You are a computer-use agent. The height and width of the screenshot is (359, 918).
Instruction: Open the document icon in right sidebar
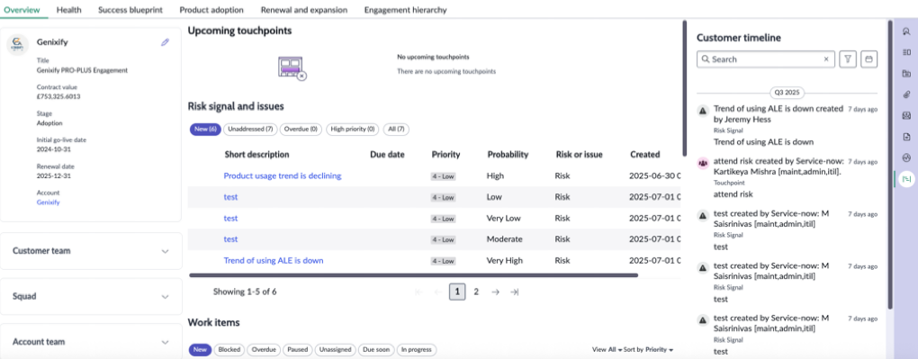(906, 137)
